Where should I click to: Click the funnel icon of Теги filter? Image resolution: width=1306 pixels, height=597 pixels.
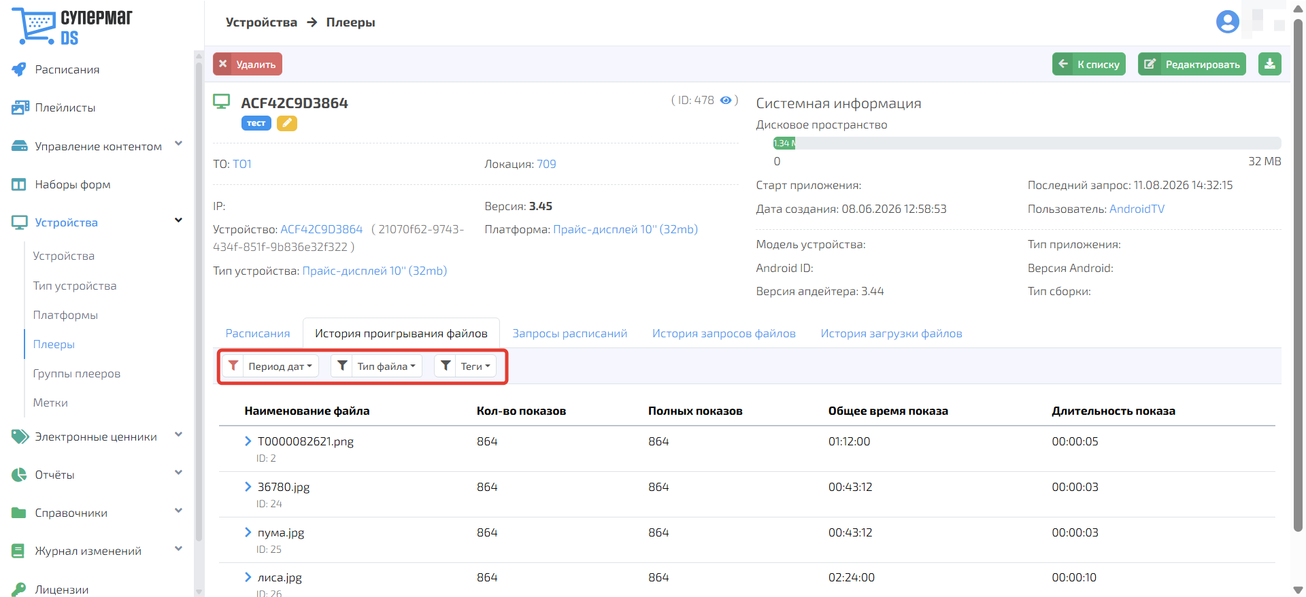coord(446,366)
